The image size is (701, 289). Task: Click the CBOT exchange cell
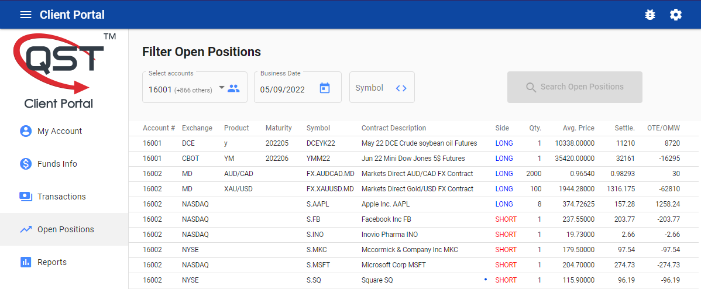(190, 159)
